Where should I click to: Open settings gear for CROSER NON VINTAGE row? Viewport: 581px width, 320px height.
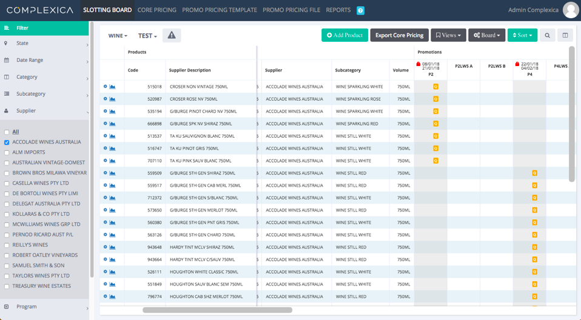106,86
